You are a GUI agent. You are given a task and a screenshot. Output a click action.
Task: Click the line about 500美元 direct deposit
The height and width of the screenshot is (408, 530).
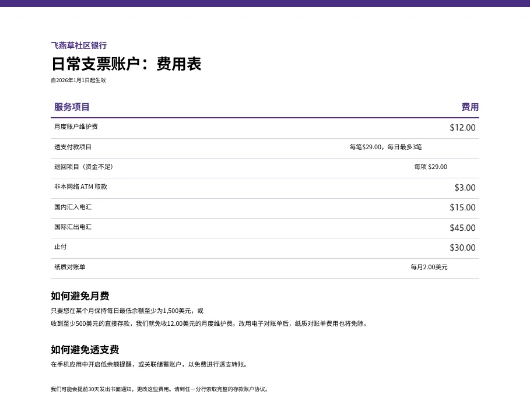(x=209, y=323)
